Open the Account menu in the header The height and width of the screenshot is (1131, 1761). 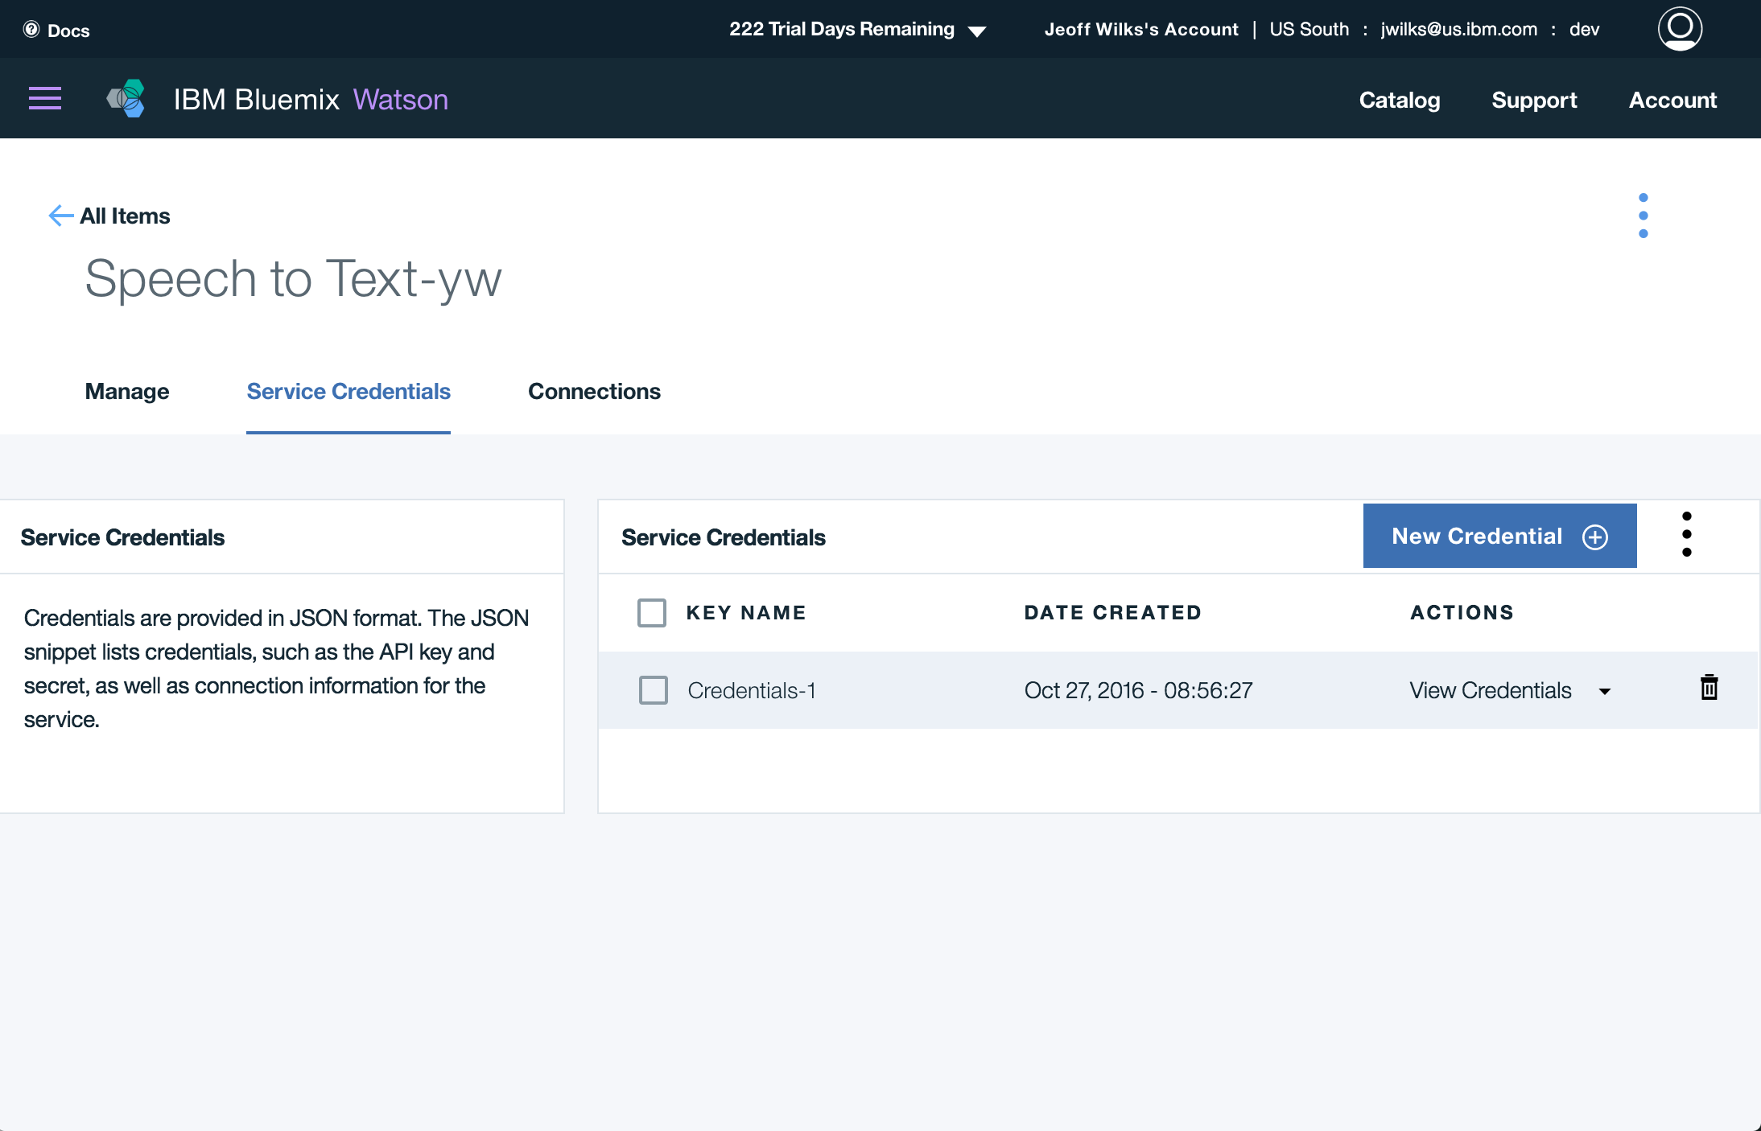point(1672,100)
